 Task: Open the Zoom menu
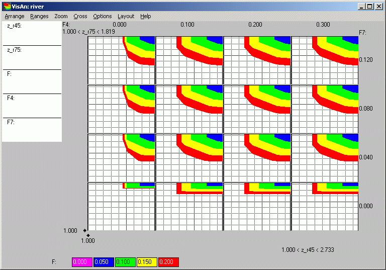pyautogui.click(x=61, y=16)
